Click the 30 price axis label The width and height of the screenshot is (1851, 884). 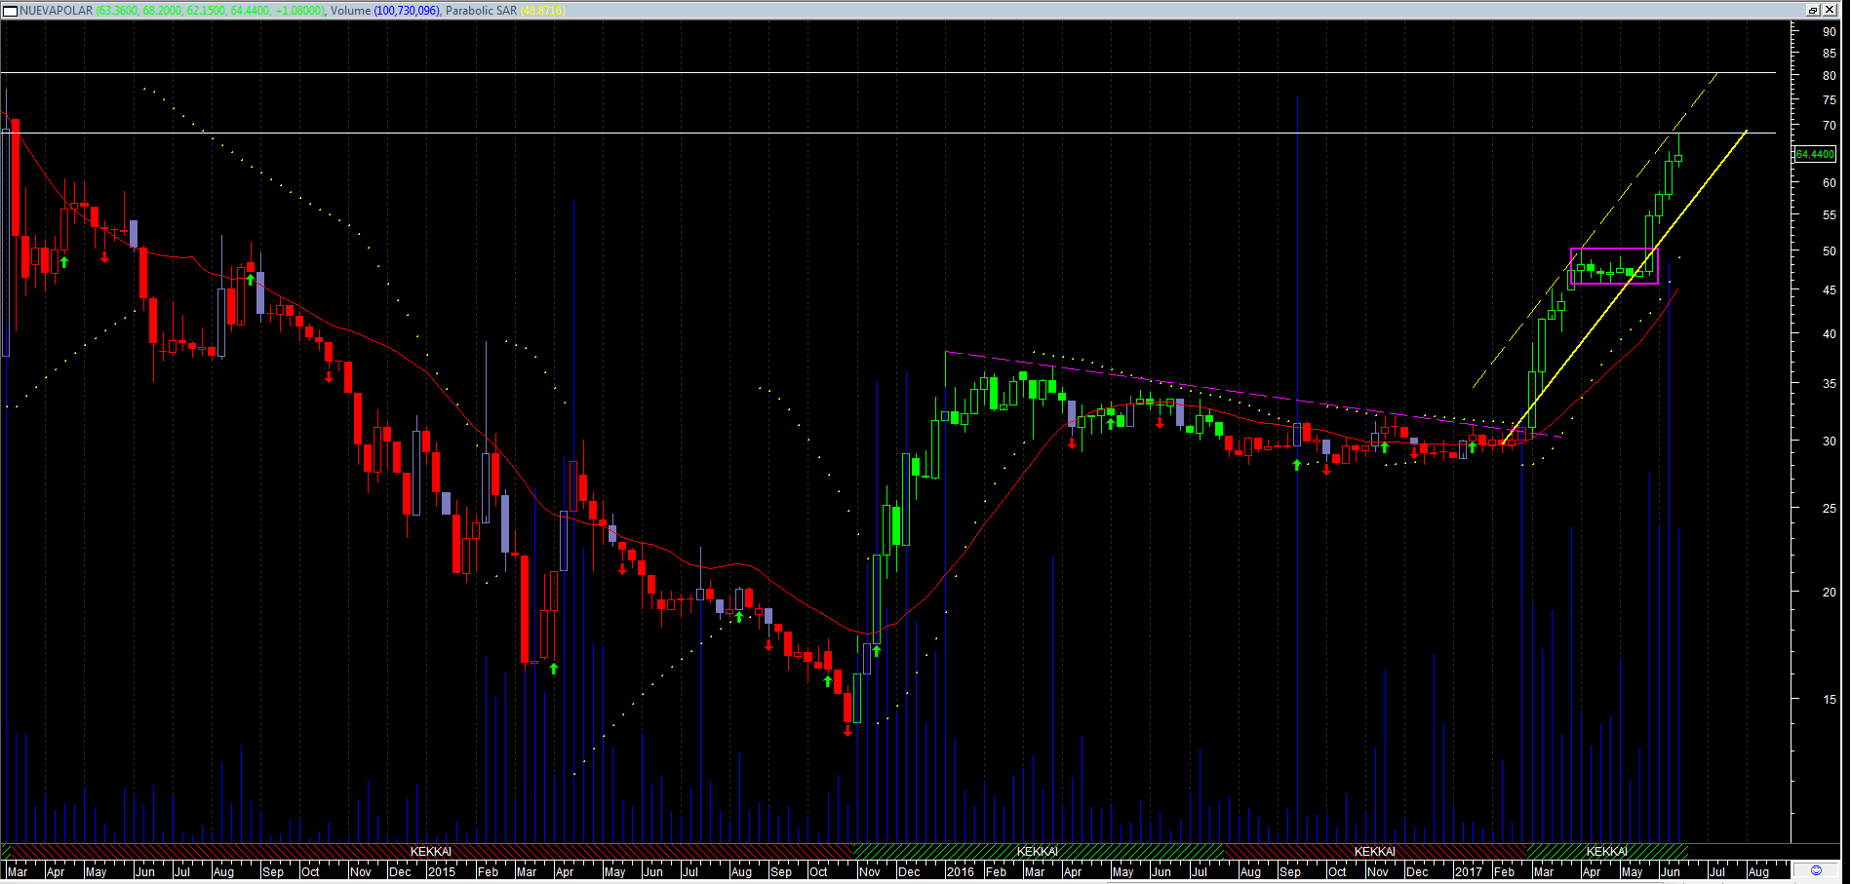(1829, 442)
